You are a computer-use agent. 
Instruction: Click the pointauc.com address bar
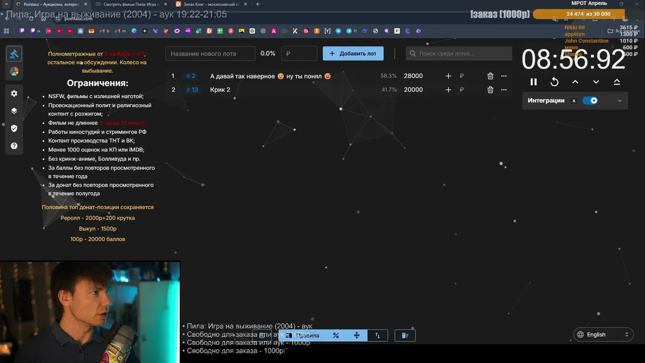point(78,19)
